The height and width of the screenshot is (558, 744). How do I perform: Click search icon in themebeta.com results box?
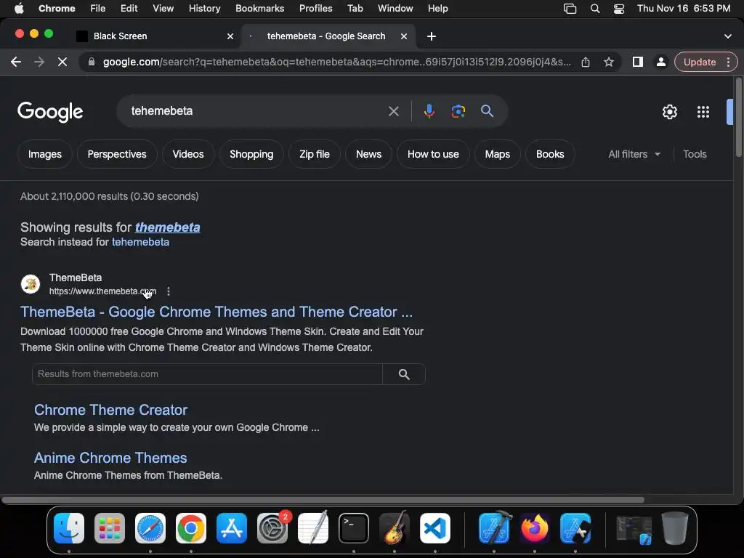coord(404,374)
